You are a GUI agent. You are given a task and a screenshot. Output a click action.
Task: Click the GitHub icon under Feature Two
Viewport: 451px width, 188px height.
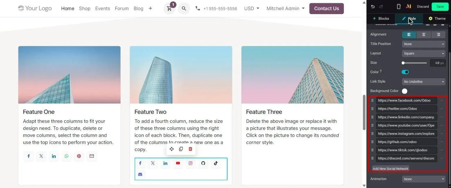click(x=203, y=163)
